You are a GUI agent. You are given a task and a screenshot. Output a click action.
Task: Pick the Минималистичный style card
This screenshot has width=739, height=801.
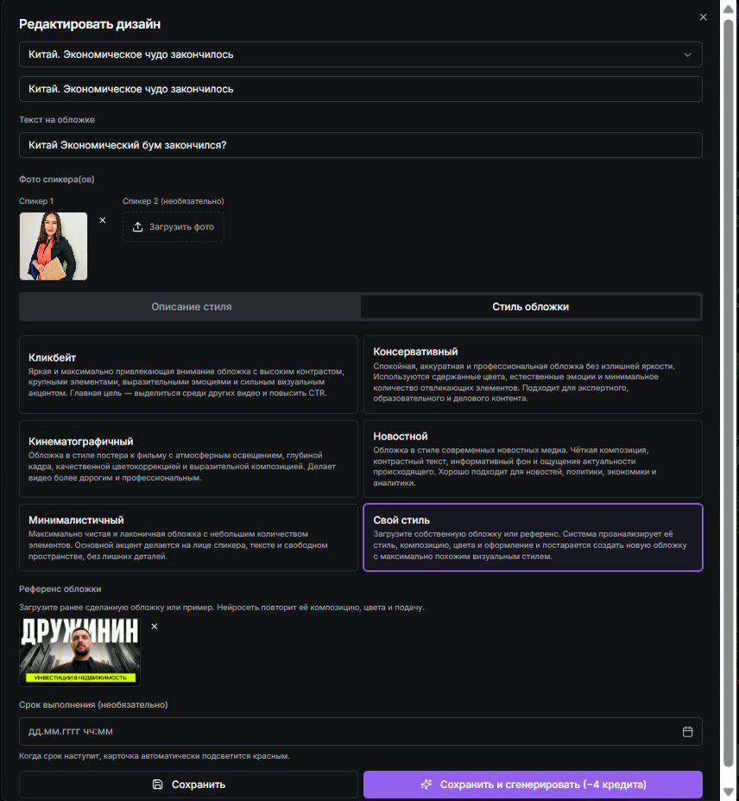(x=188, y=538)
